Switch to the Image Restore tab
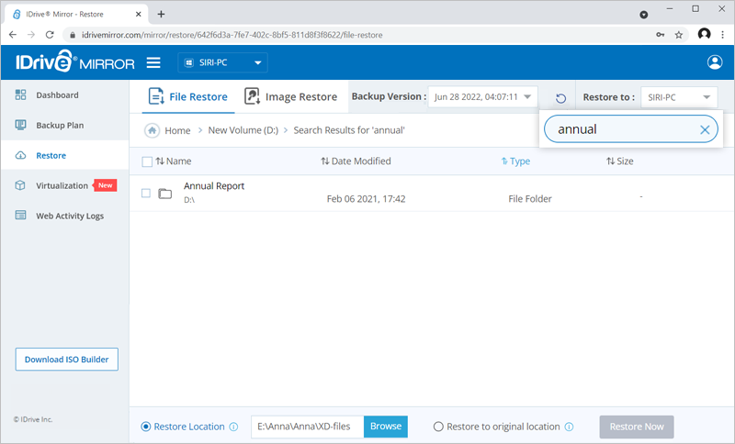 tap(290, 96)
